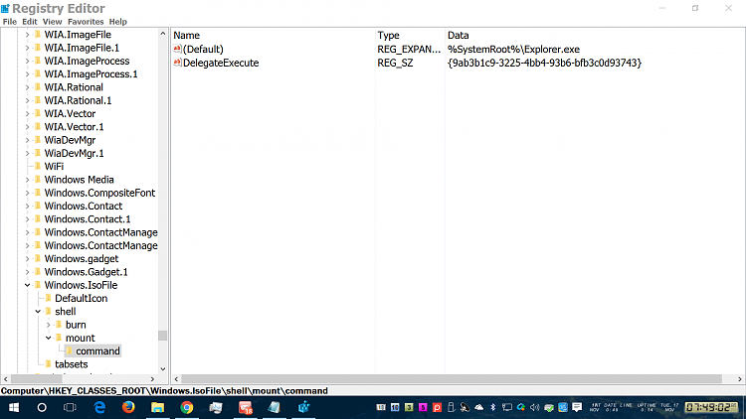Image resolution: width=746 pixels, height=419 pixels.
Task: Select the Windows.Gadget.1 key
Action: 87,272
